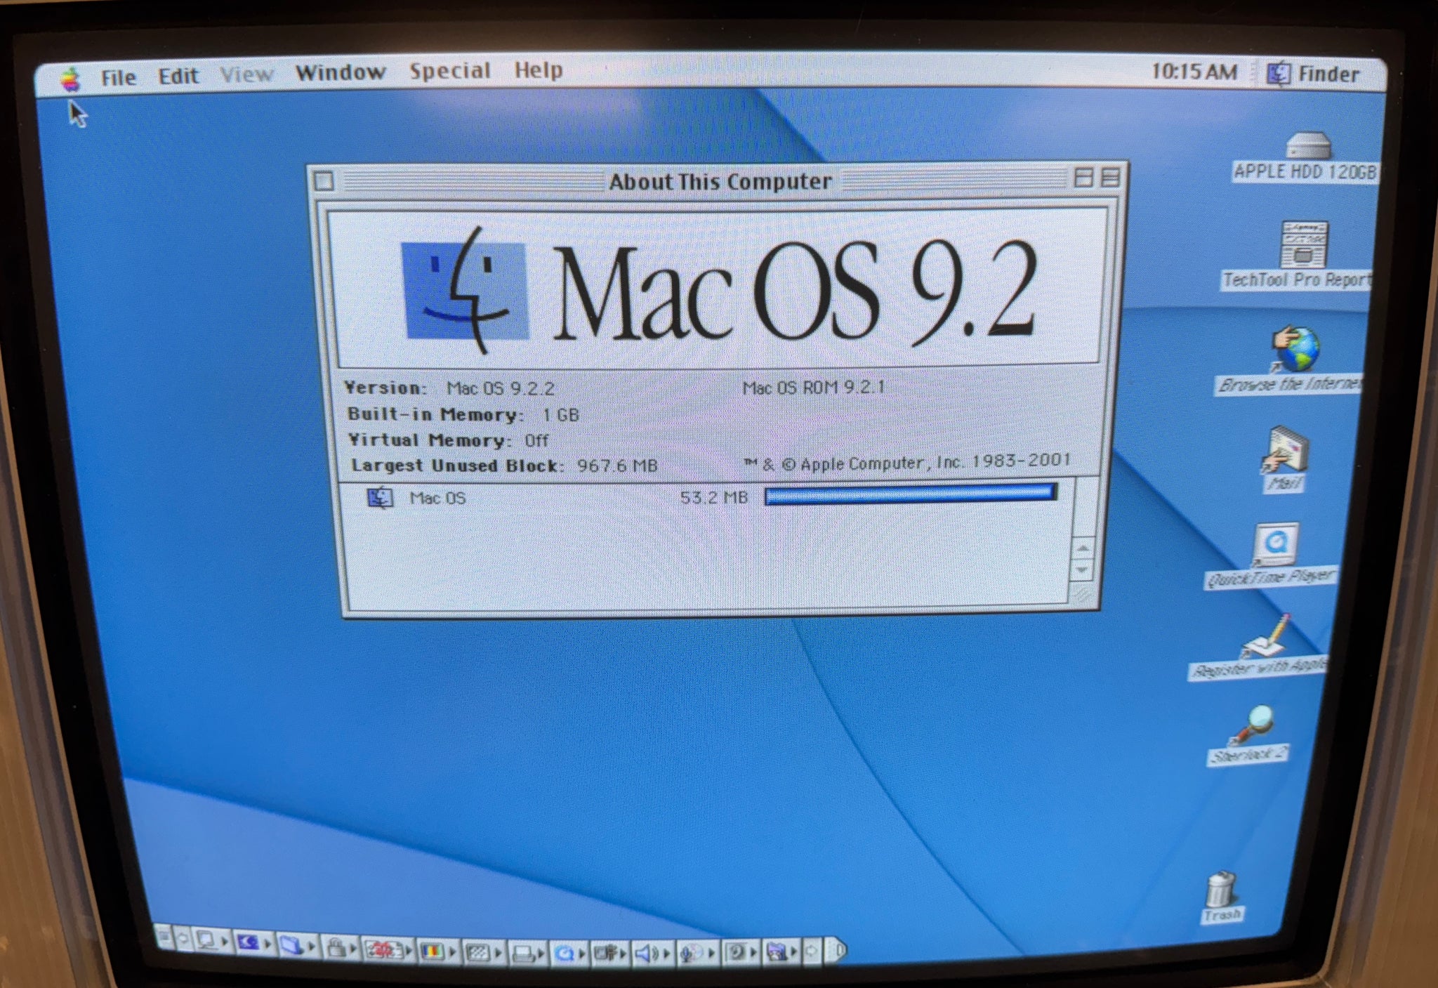Screen dimensions: 1438x988
Task: Click the window resize corner grip
Action: coord(1082,597)
